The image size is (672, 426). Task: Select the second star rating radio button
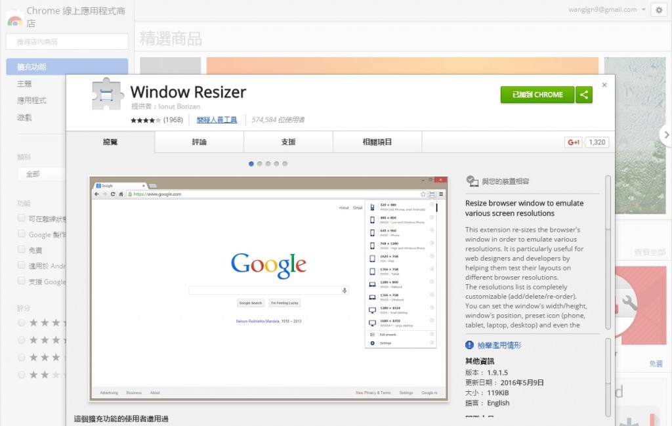pos(22,340)
